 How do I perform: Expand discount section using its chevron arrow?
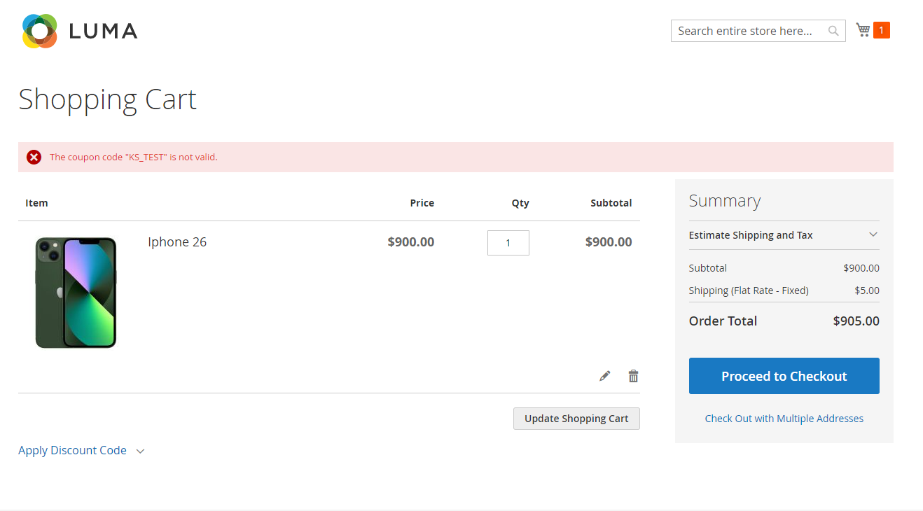coord(140,451)
